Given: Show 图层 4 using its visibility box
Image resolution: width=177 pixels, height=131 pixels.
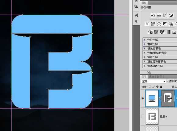Looking at the screenshot, I should pyautogui.click(x=143, y=116).
